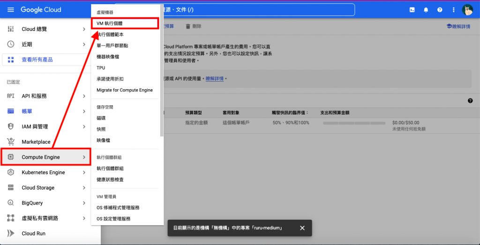
Task: Click the 查看所有產品 button
Action: (45, 60)
